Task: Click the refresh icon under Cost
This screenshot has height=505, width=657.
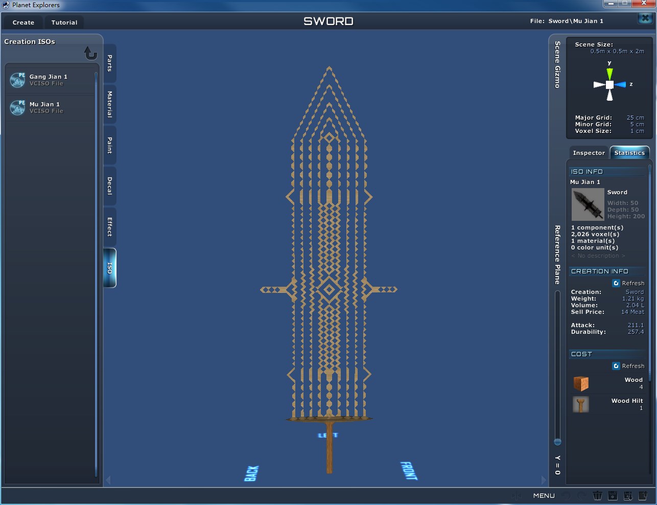Action: pos(616,366)
